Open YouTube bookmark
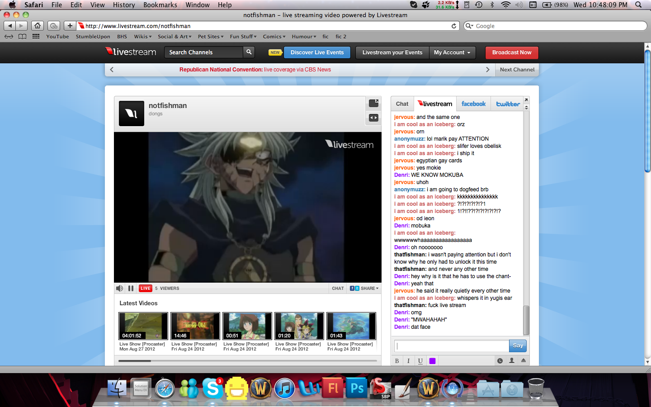 point(57,37)
